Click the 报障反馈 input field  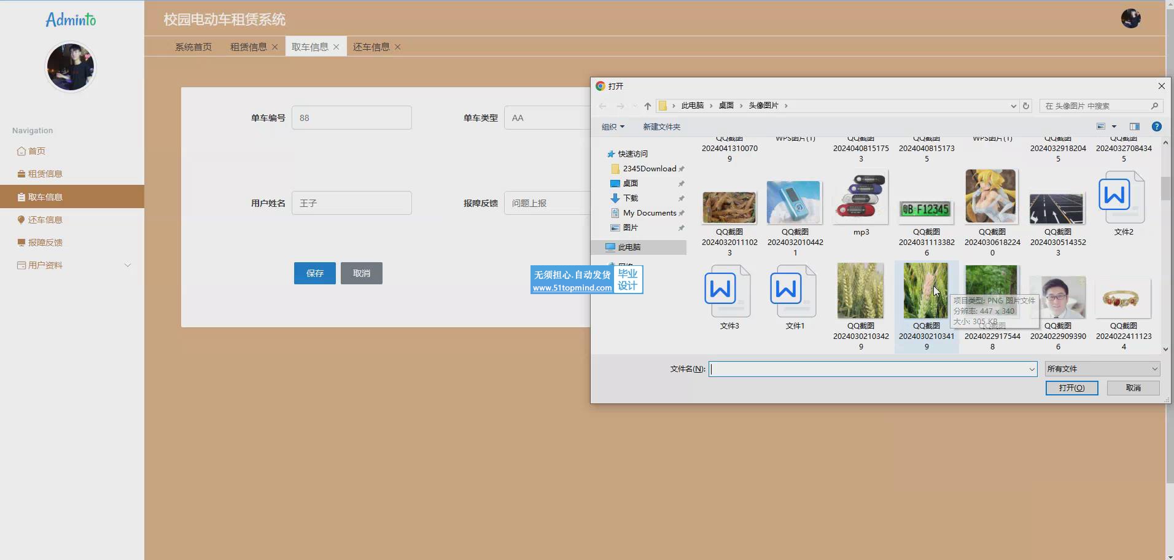547,203
